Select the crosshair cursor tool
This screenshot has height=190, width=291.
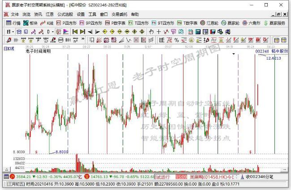pyautogui.click(x=158, y=32)
